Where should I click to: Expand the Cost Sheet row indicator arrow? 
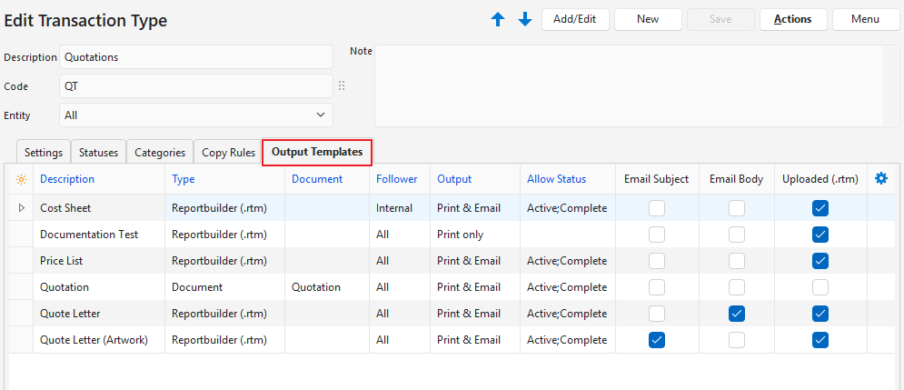(22, 208)
